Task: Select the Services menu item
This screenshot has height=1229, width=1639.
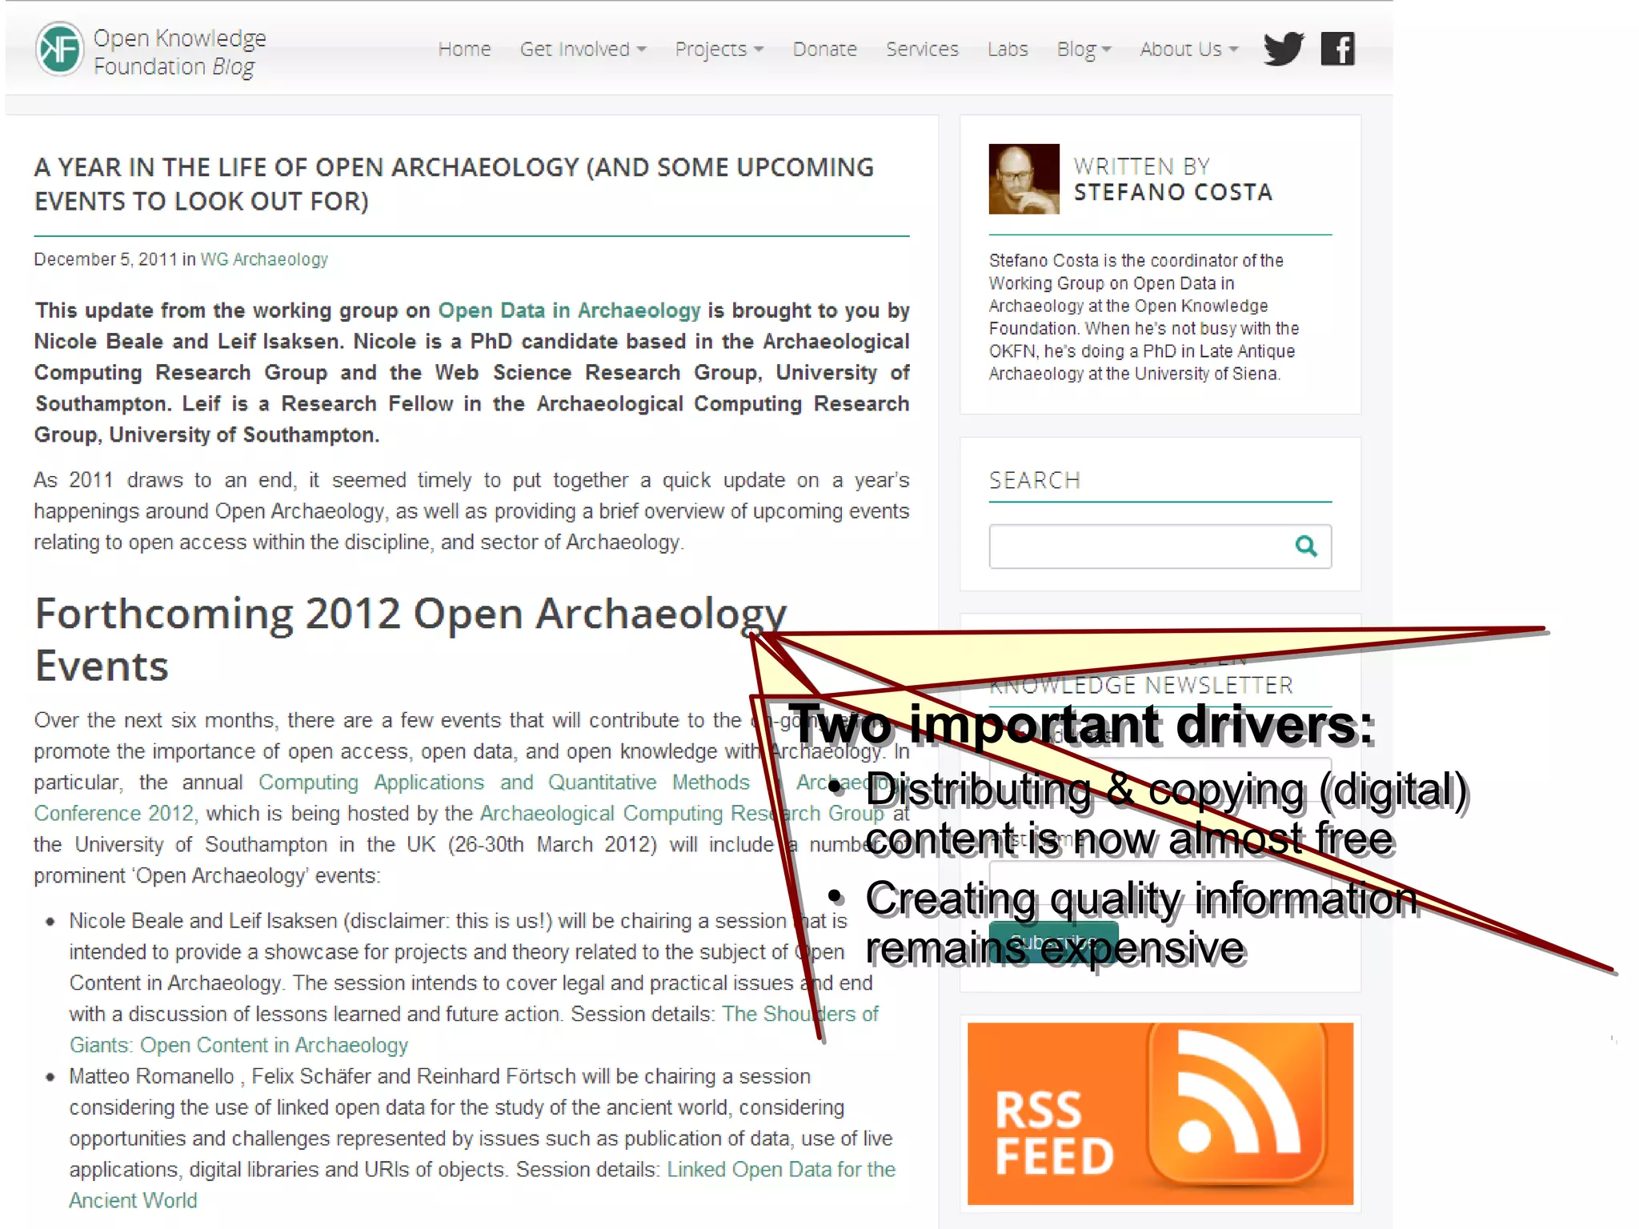Action: tap(922, 50)
